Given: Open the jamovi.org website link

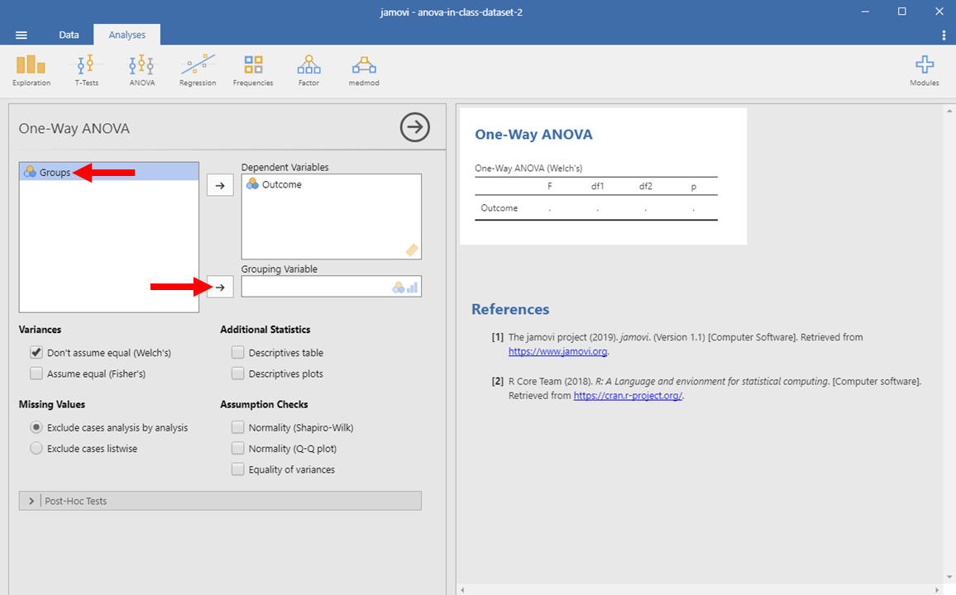Looking at the screenshot, I should coord(558,351).
